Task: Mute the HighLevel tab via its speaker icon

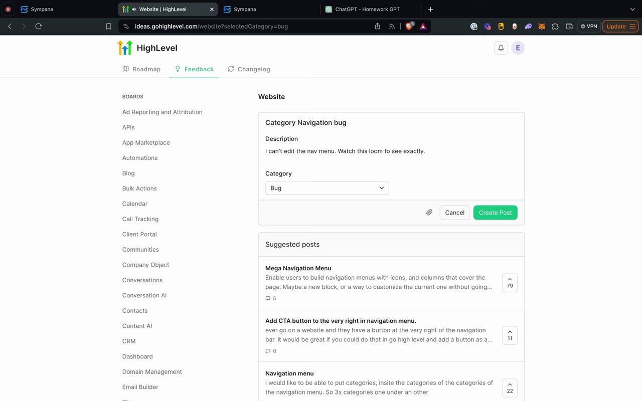Action: [x=134, y=9]
